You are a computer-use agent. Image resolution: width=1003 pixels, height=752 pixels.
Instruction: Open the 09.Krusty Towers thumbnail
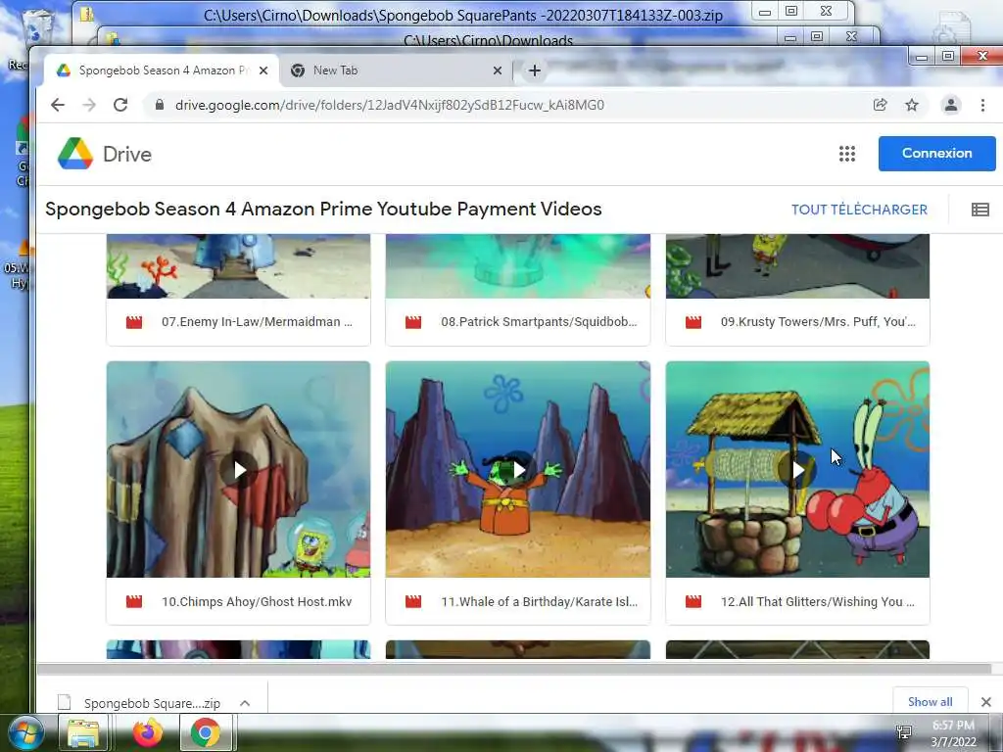click(797, 266)
